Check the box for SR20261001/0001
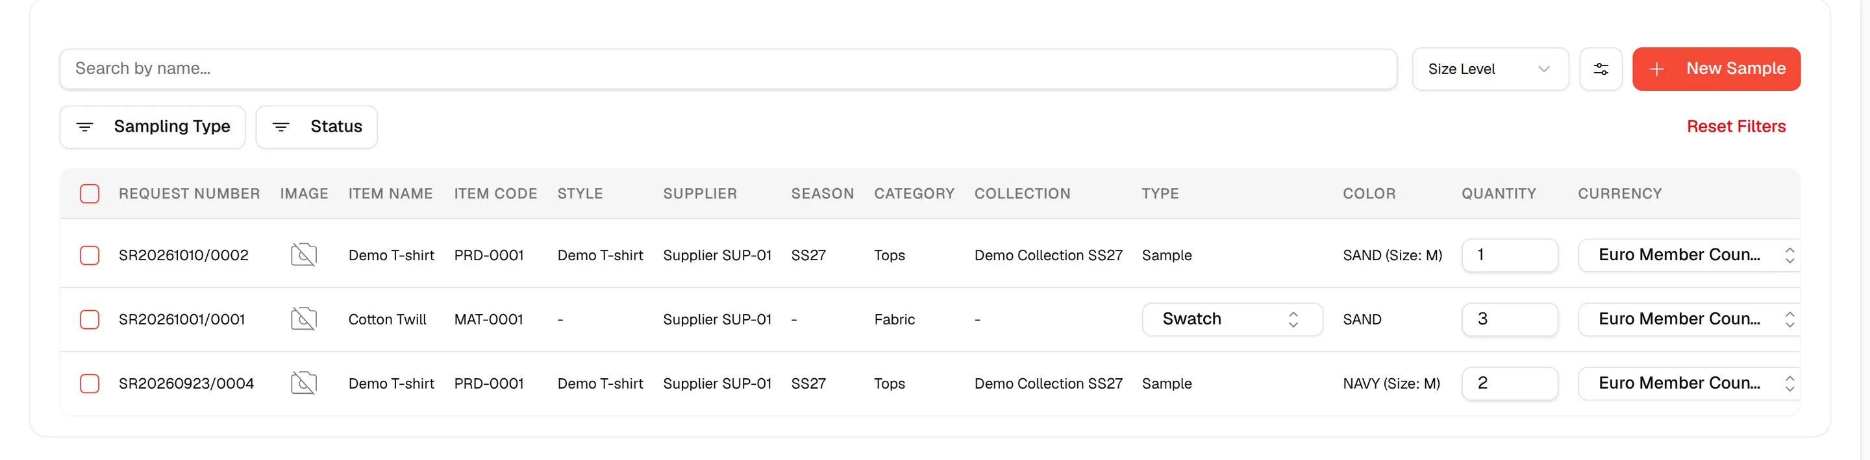 coord(90,319)
